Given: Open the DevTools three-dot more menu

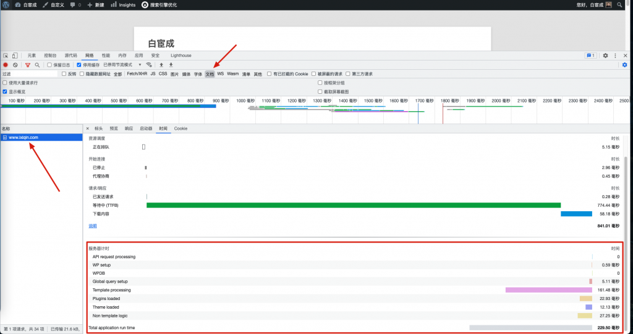Looking at the screenshot, I should [x=615, y=56].
